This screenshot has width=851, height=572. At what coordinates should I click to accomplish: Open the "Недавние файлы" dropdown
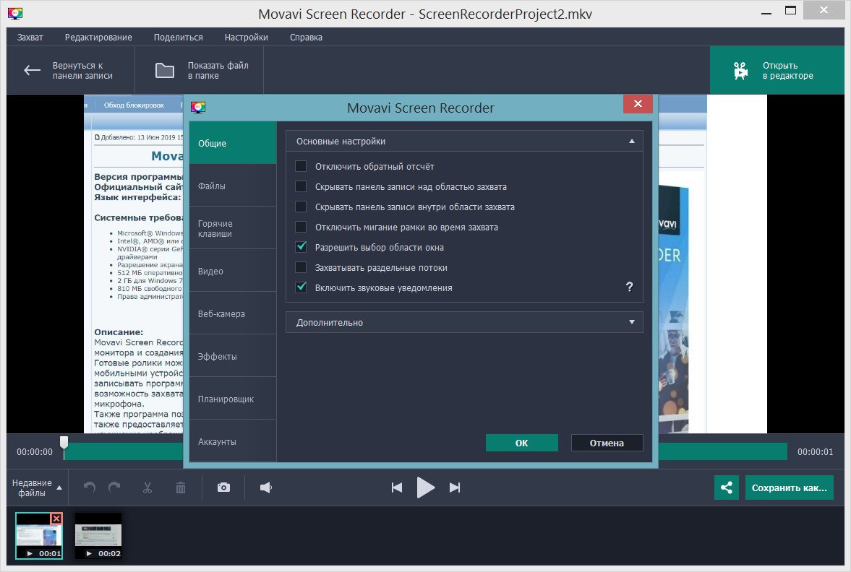[x=38, y=487]
